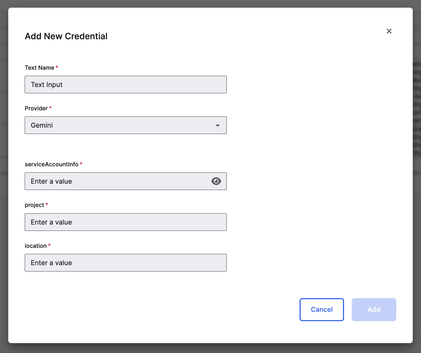
Task: Click the Add New Credential heading
Action: point(66,36)
